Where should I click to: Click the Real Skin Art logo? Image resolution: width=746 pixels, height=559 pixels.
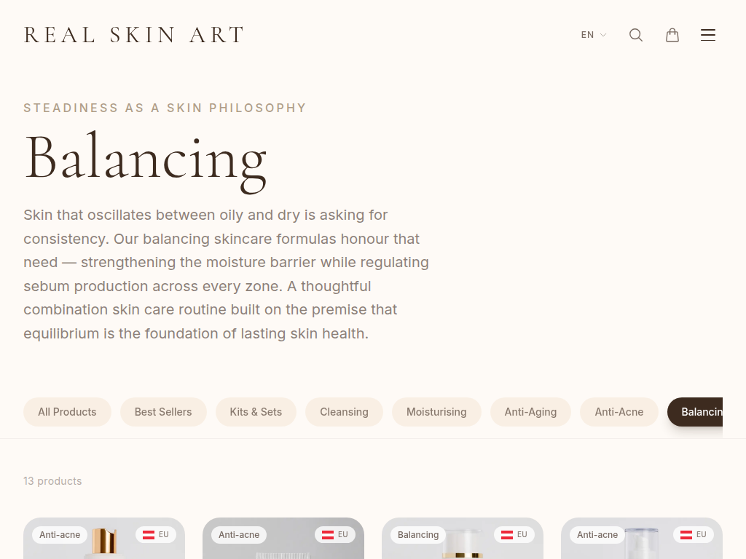(134, 35)
